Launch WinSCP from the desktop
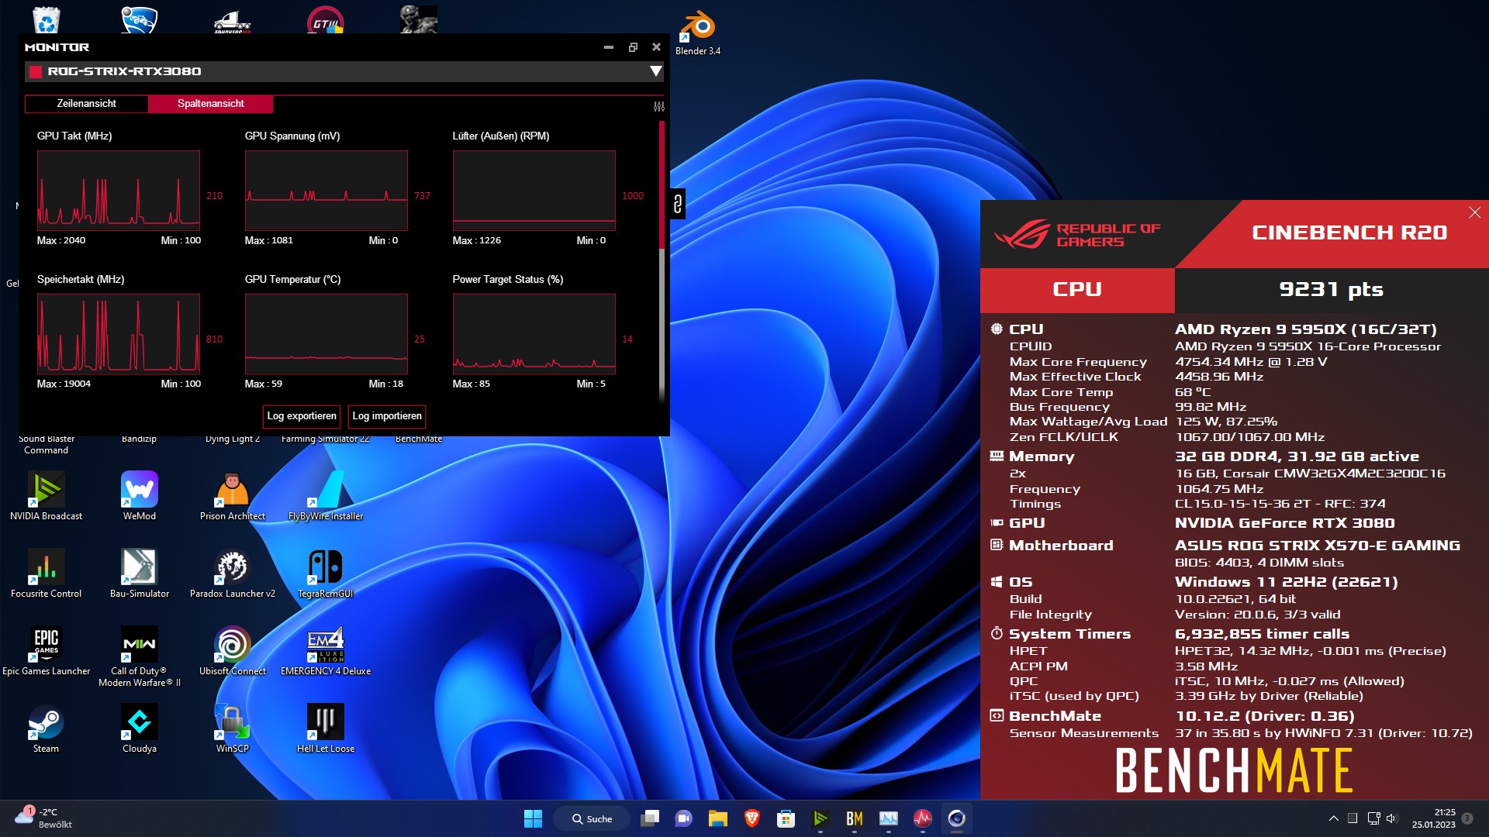This screenshot has height=837, width=1489. [x=232, y=729]
